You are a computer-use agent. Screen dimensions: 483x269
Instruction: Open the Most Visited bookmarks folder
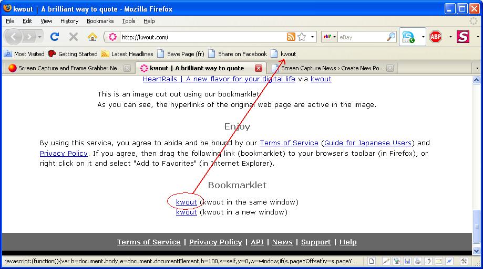coord(24,54)
